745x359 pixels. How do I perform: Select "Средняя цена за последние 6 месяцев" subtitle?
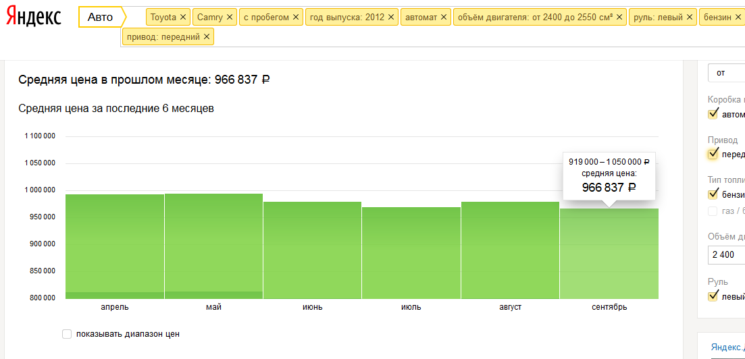(x=116, y=108)
